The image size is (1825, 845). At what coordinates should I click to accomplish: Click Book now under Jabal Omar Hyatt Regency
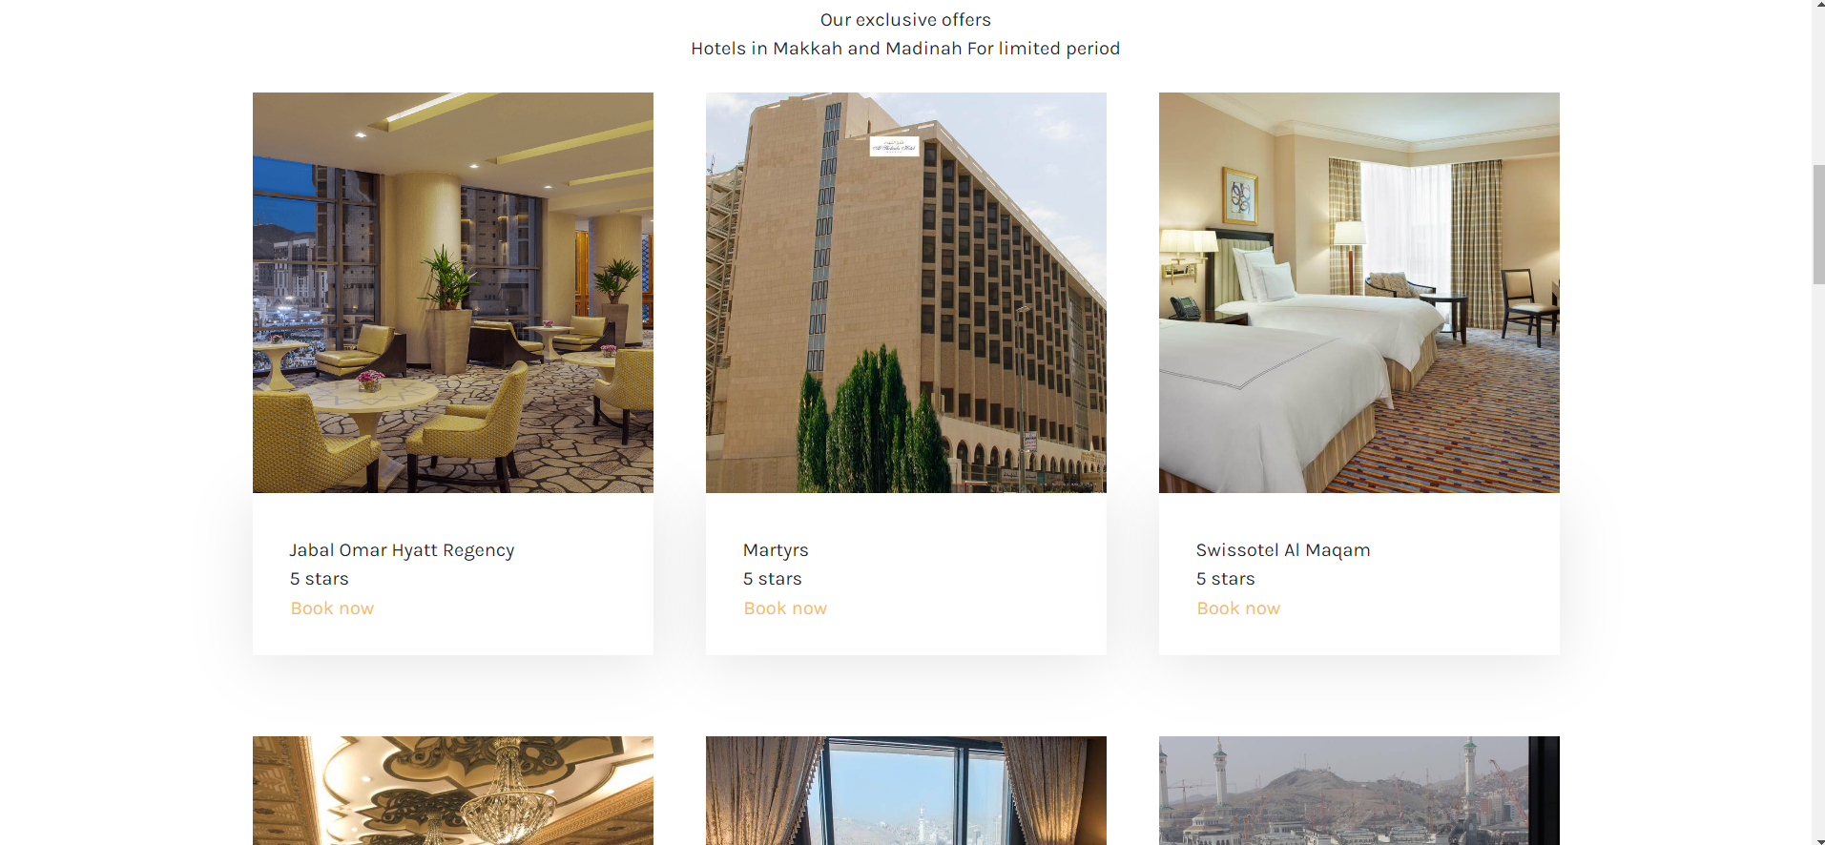point(332,608)
